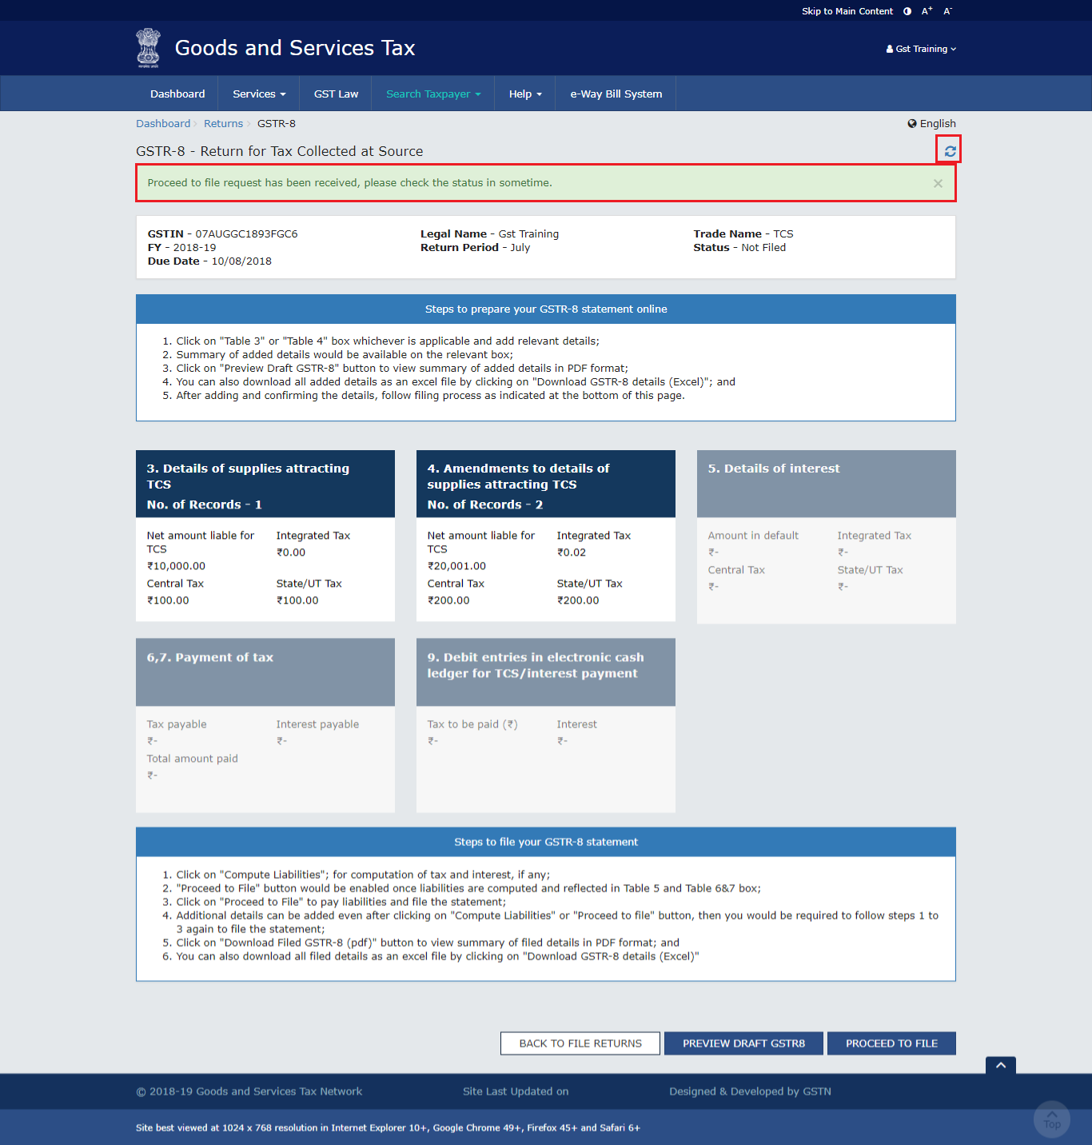
Task: Go to the Dashboard menu item
Action: point(177,94)
